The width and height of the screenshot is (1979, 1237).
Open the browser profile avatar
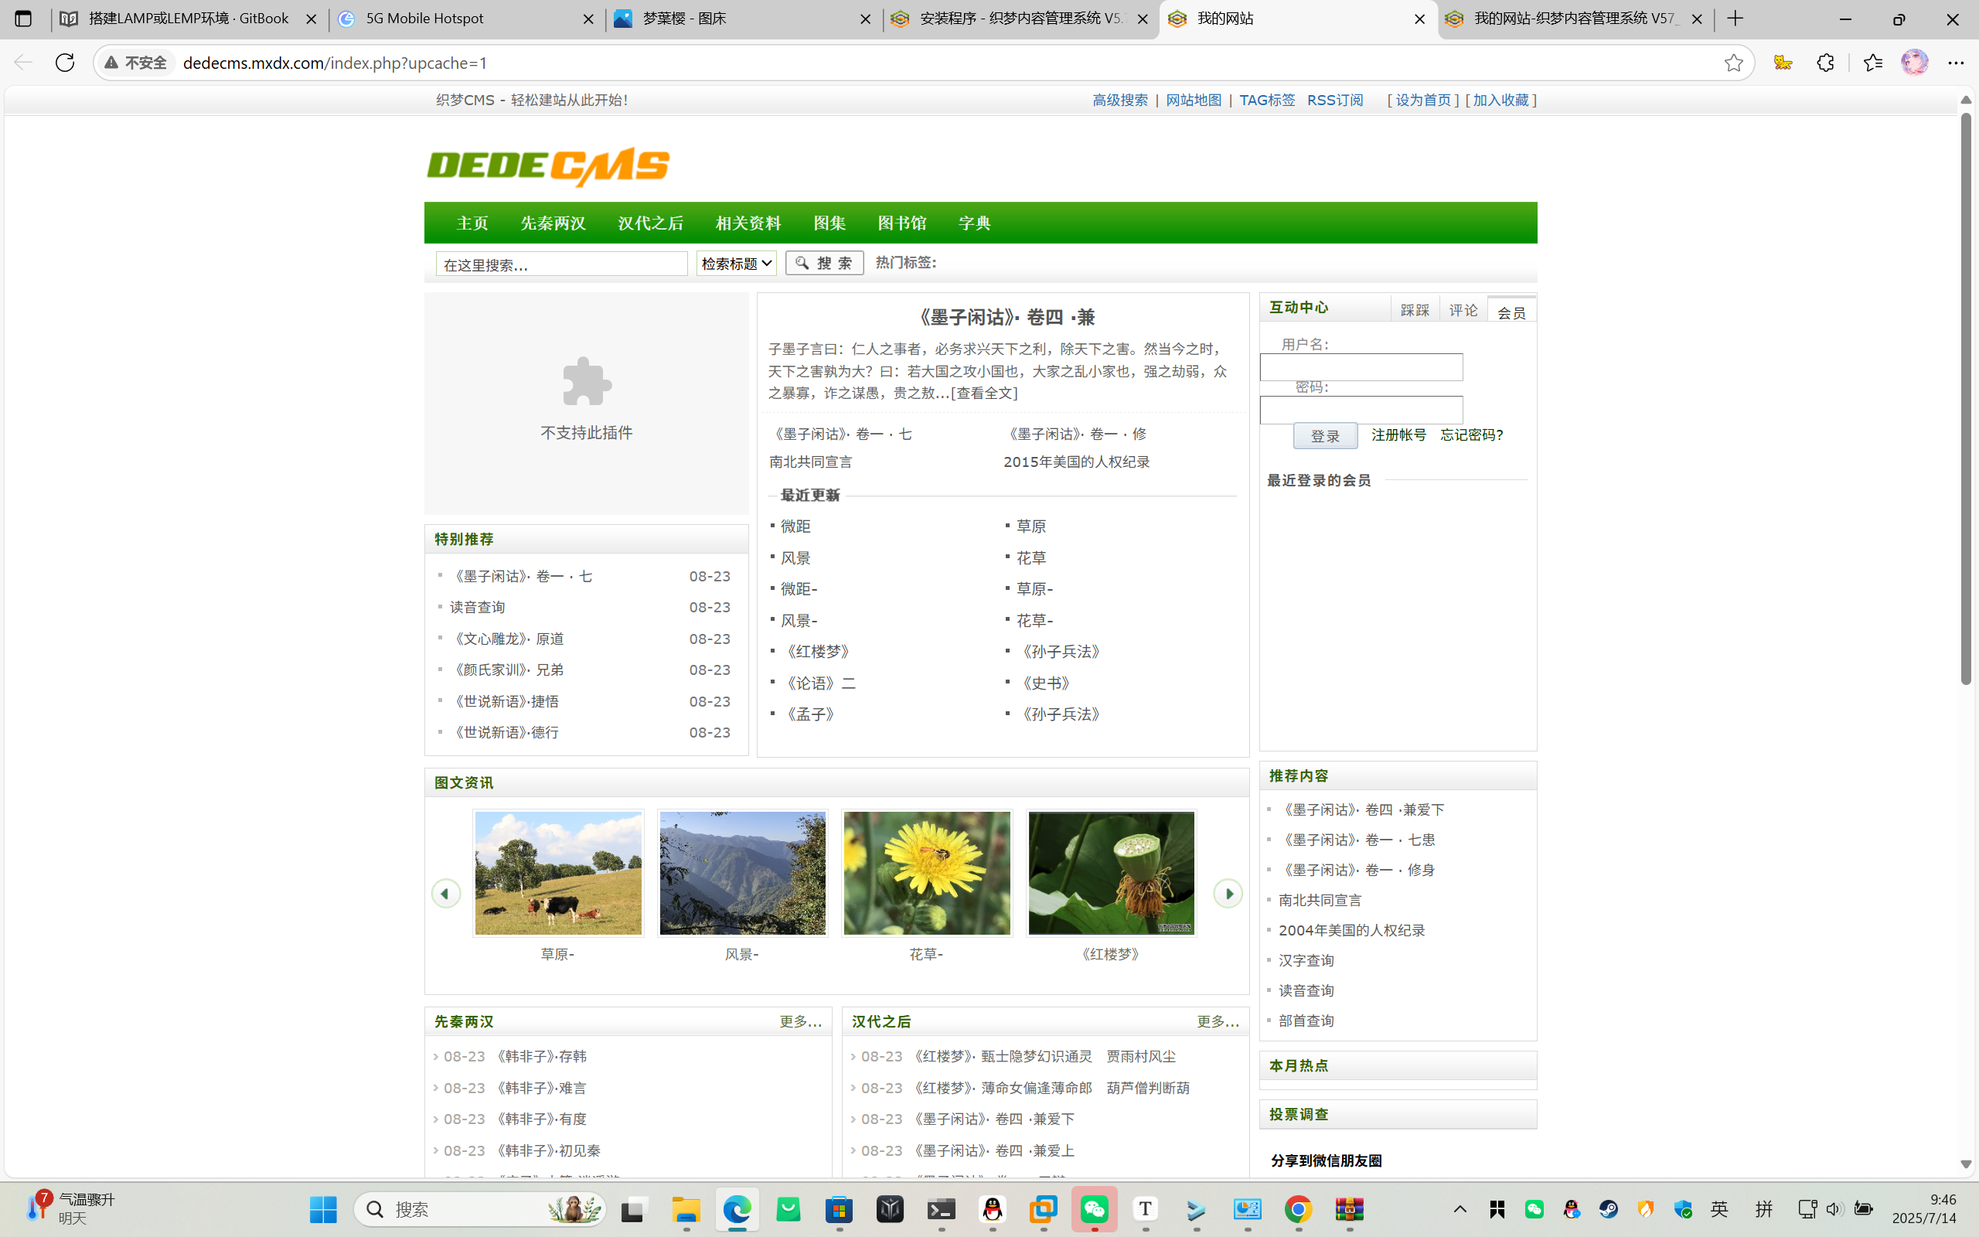(1914, 63)
